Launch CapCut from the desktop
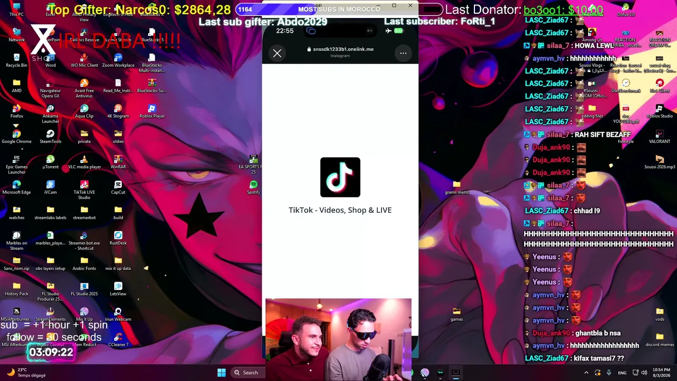The width and height of the screenshot is (677, 381). click(118, 187)
